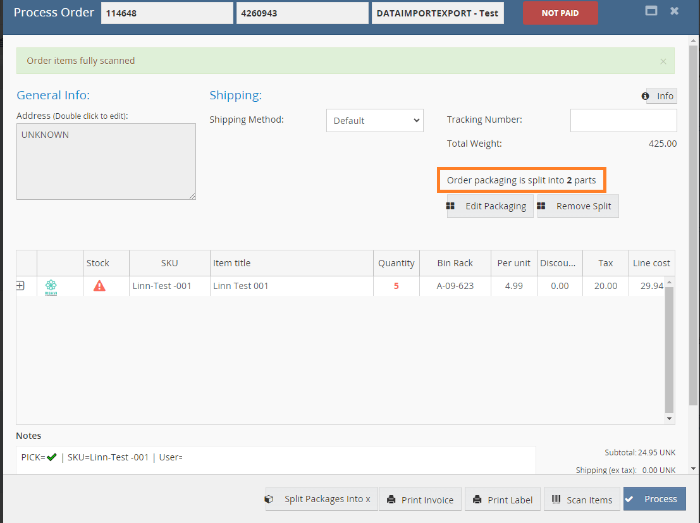Click Remove Split button

point(577,206)
